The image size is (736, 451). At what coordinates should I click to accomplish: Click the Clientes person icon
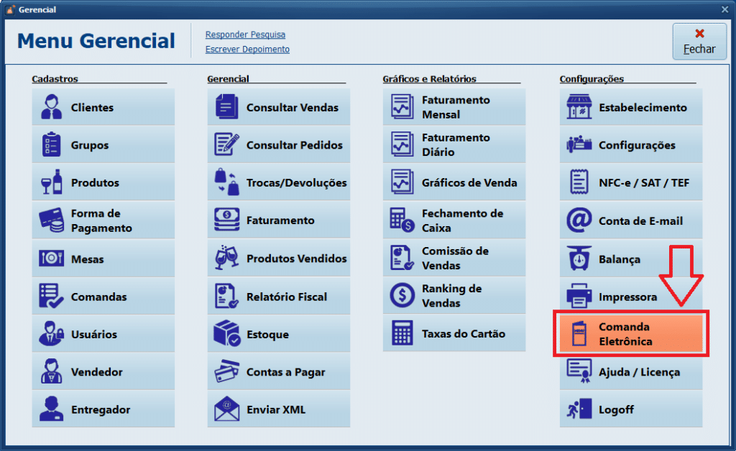[52, 108]
